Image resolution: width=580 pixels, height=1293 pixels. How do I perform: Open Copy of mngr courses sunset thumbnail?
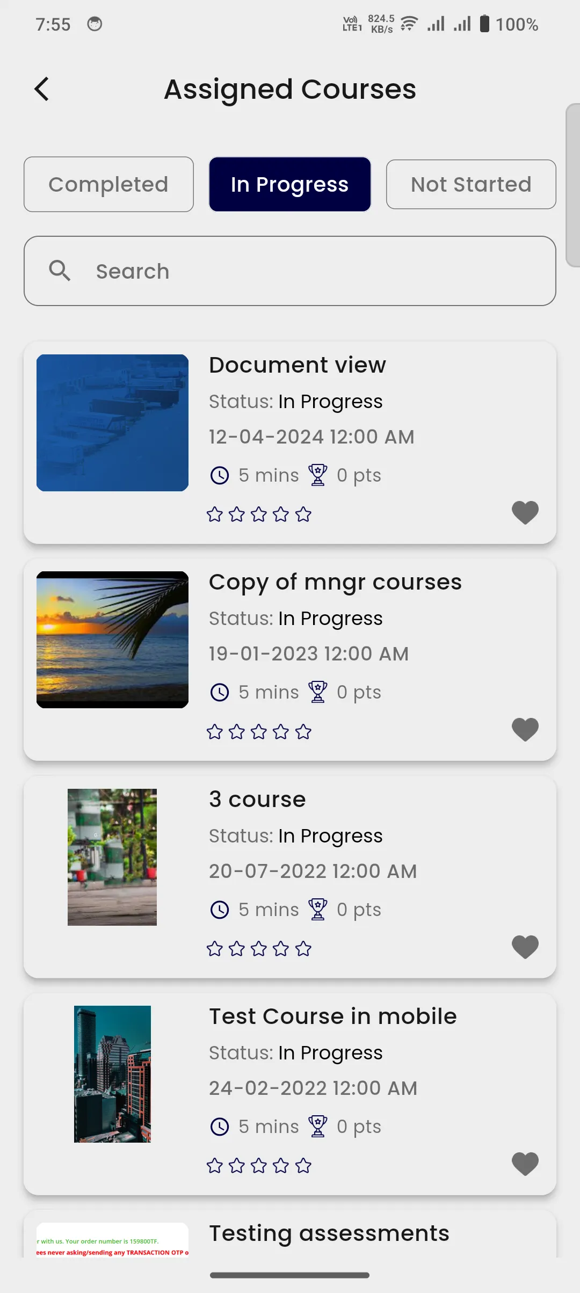tap(112, 640)
